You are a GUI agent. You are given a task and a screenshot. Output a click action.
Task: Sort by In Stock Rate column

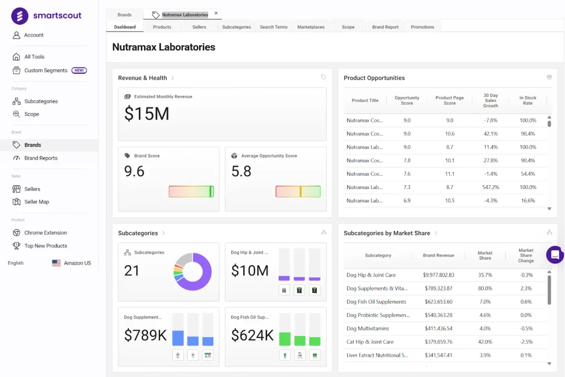pos(527,100)
